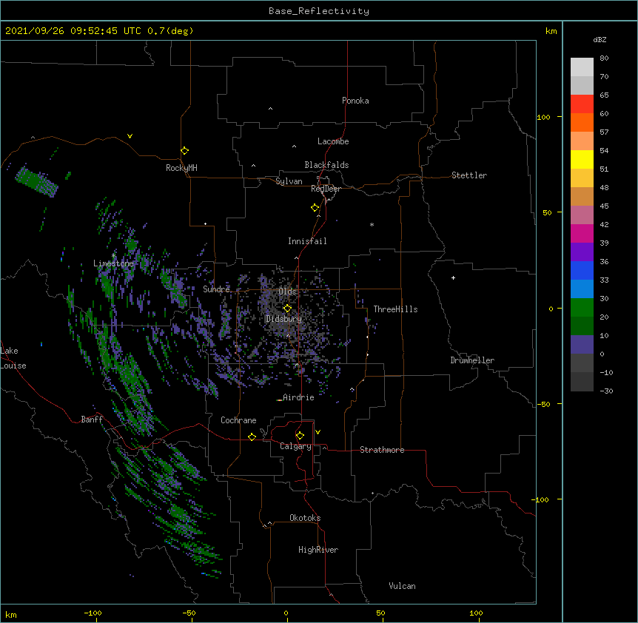The image size is (638, 623).
Task: Click the Calgary city label
Action: tap(295, 446)
